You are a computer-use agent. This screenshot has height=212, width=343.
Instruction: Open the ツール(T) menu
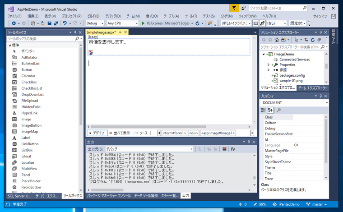click(x=191, y=16)
